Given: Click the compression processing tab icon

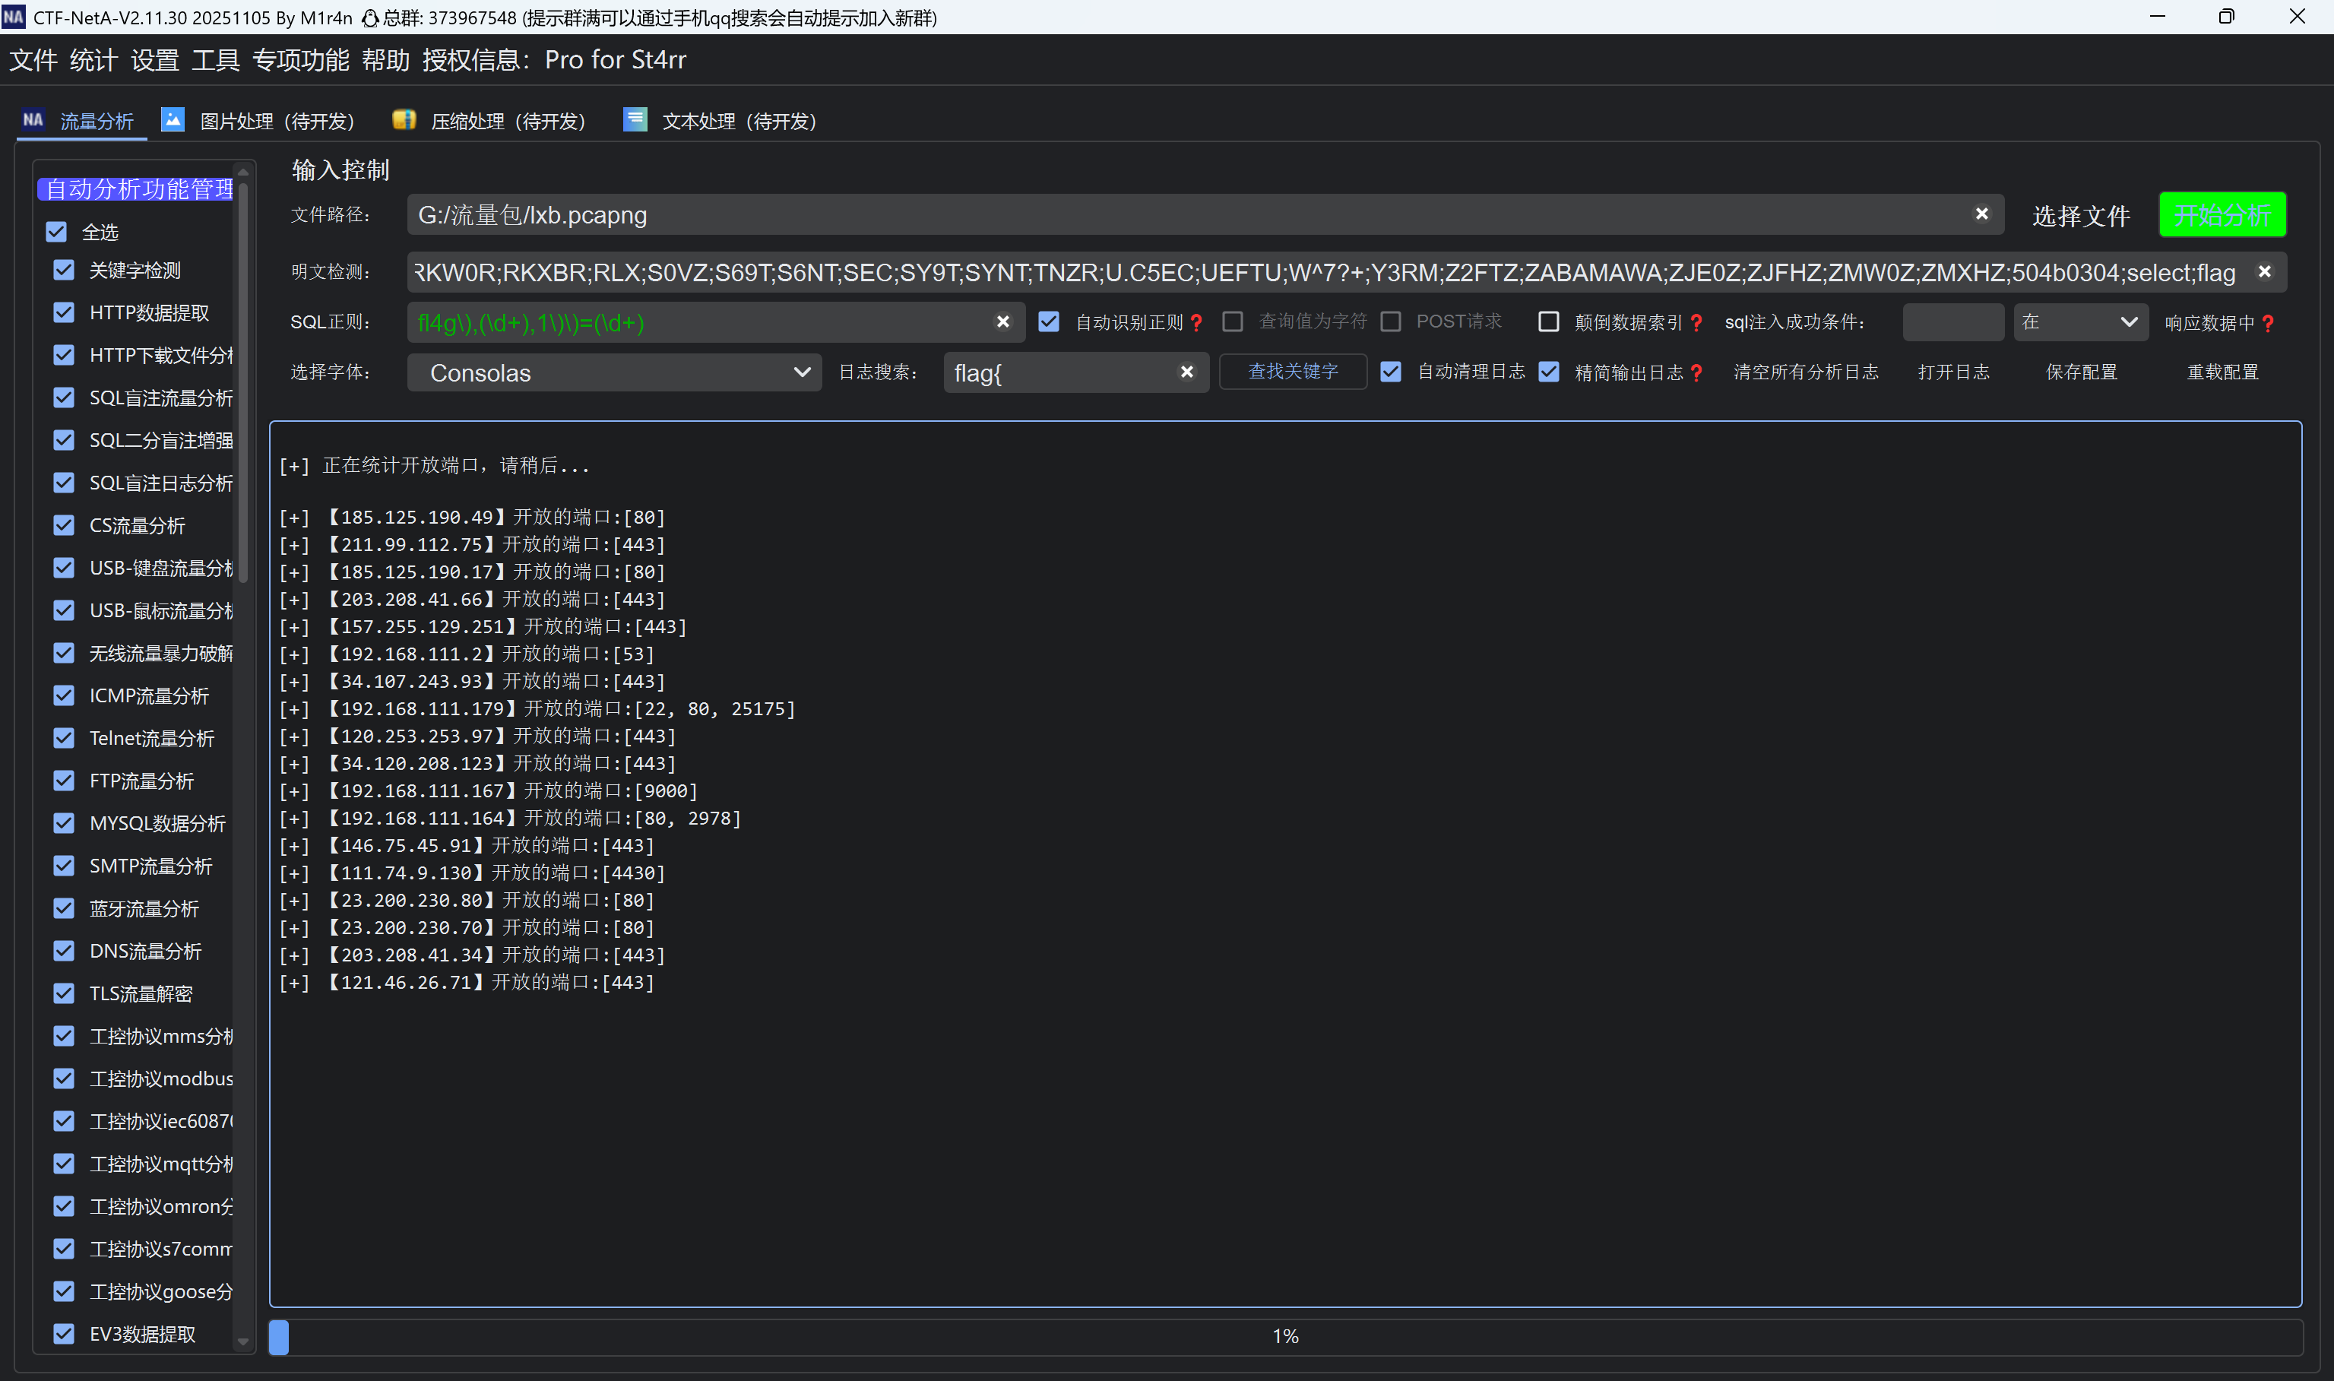Looking at the screenshot, I should [404, 120].
